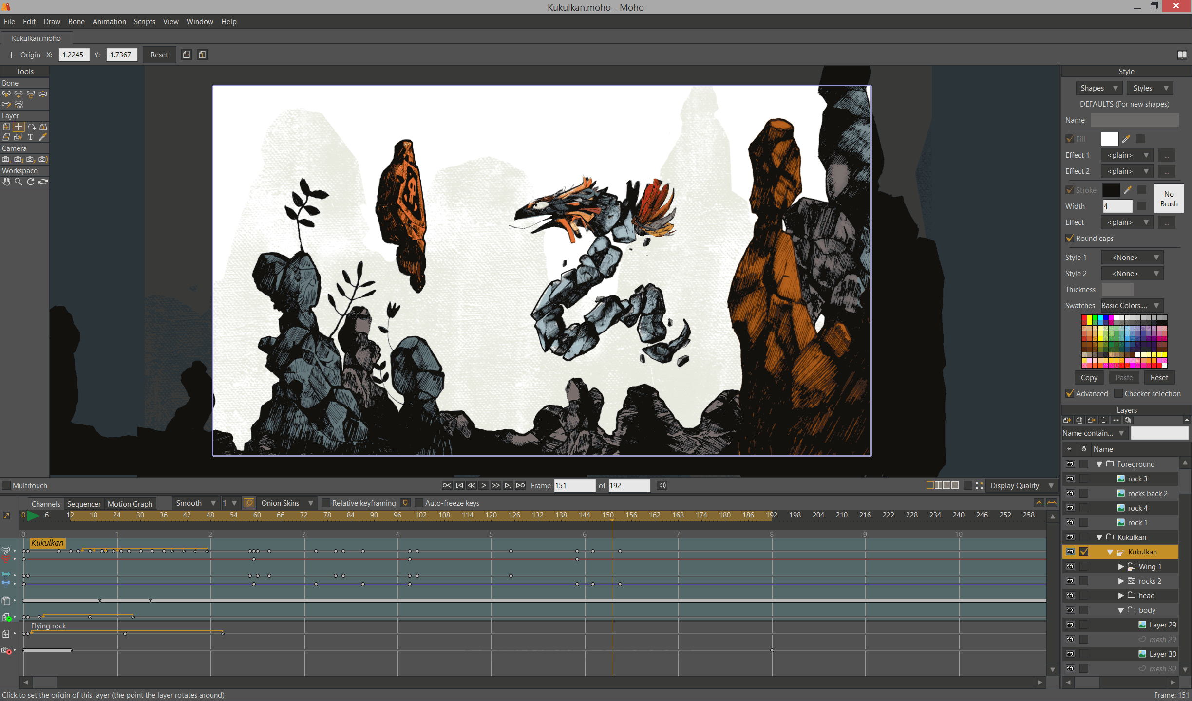Select the Eyedropper tool in Layer tools

43,137
